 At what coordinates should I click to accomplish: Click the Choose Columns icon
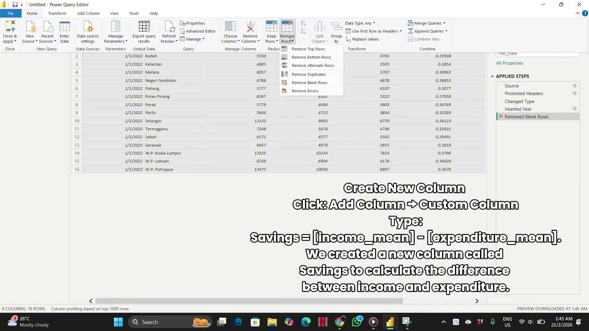[230, 27]
